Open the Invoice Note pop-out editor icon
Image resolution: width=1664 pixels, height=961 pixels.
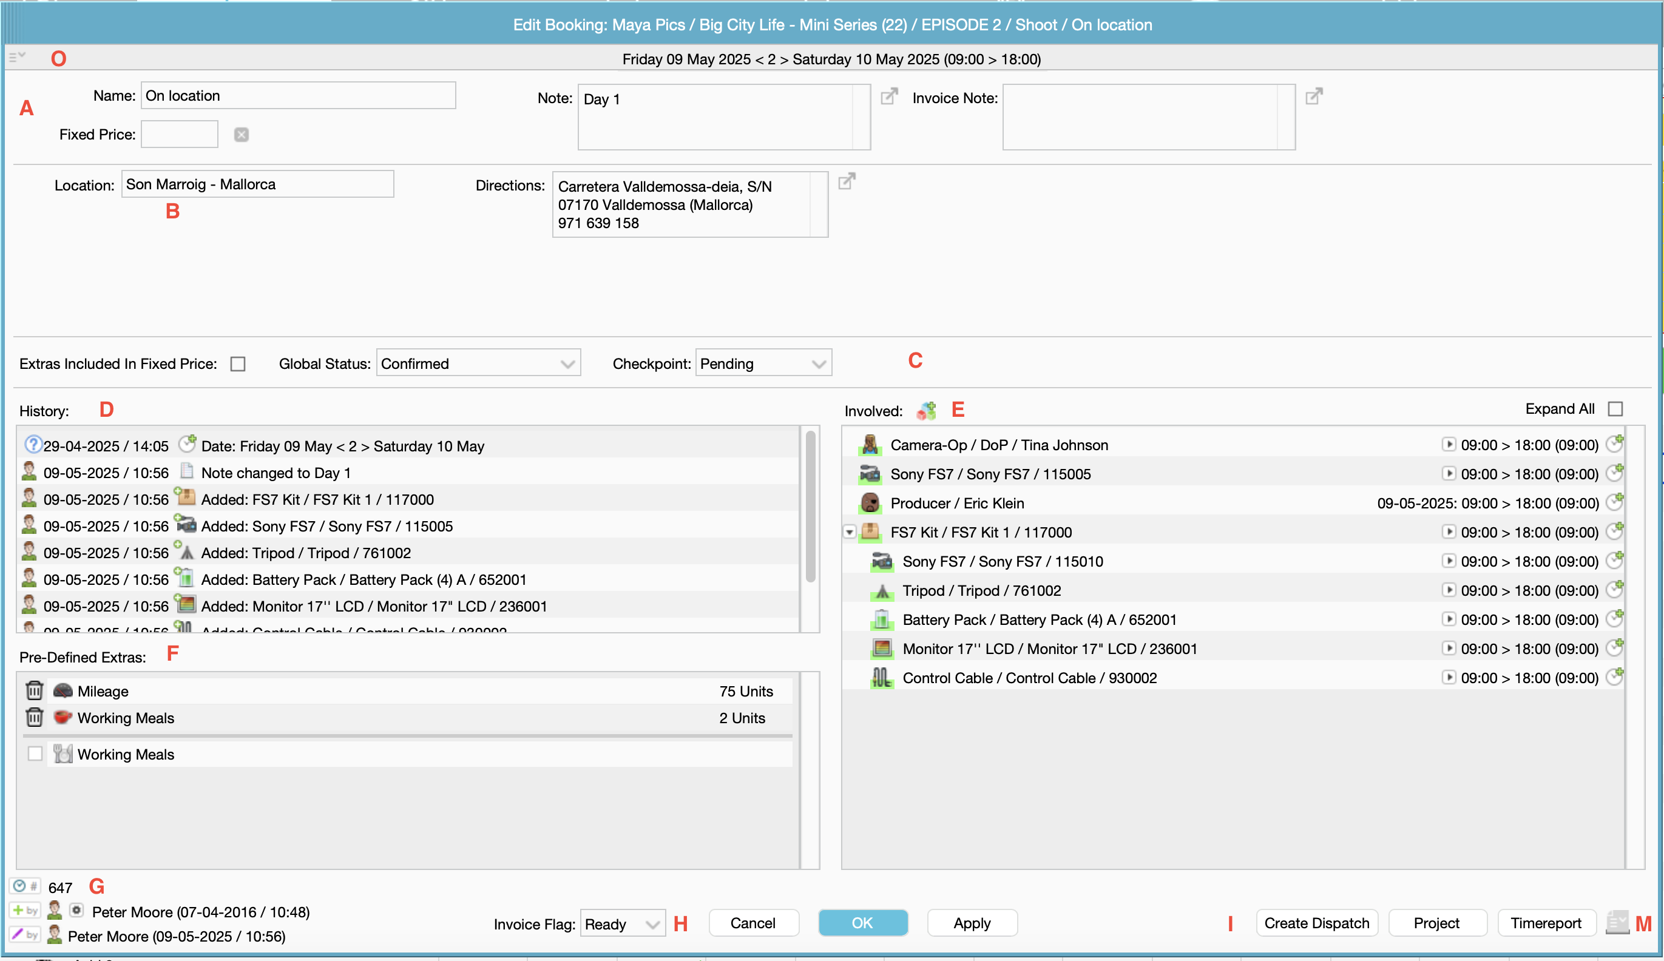point(1313,96)
